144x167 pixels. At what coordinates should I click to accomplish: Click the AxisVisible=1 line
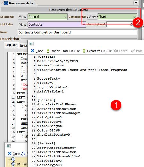coord(50,91)
